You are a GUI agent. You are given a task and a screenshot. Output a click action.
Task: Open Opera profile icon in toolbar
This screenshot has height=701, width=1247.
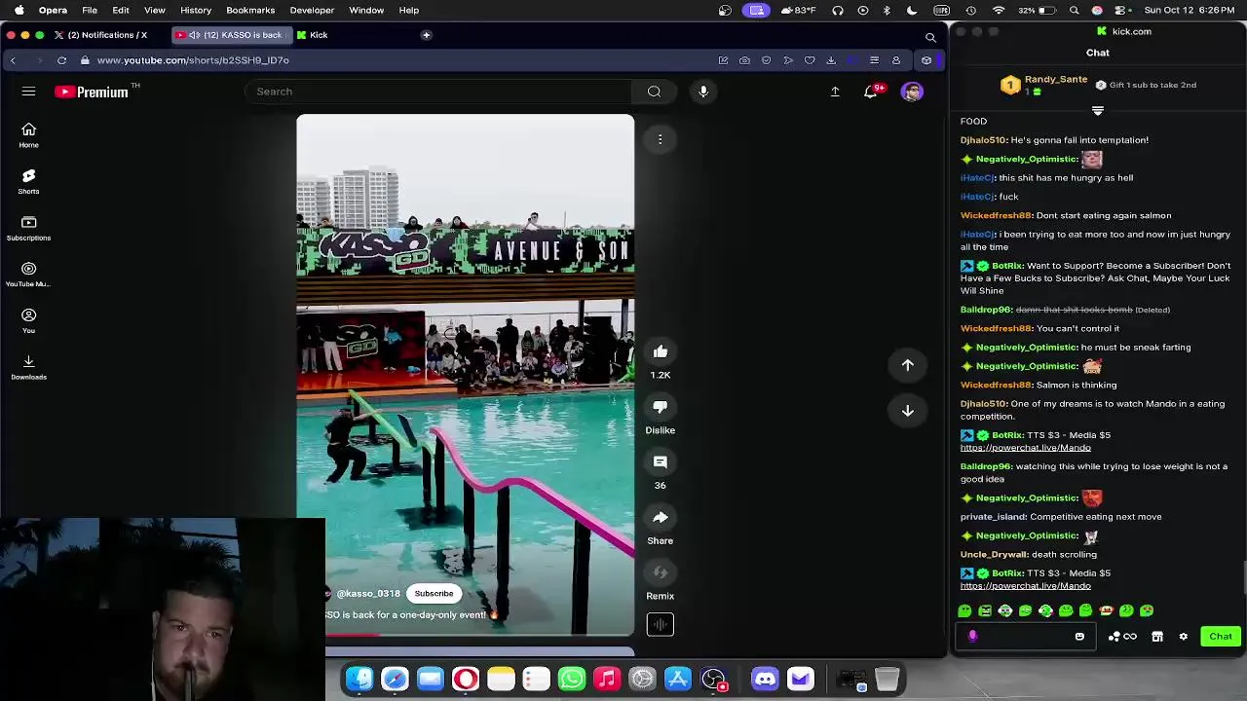pyautogui.click(x=896, y=60)
